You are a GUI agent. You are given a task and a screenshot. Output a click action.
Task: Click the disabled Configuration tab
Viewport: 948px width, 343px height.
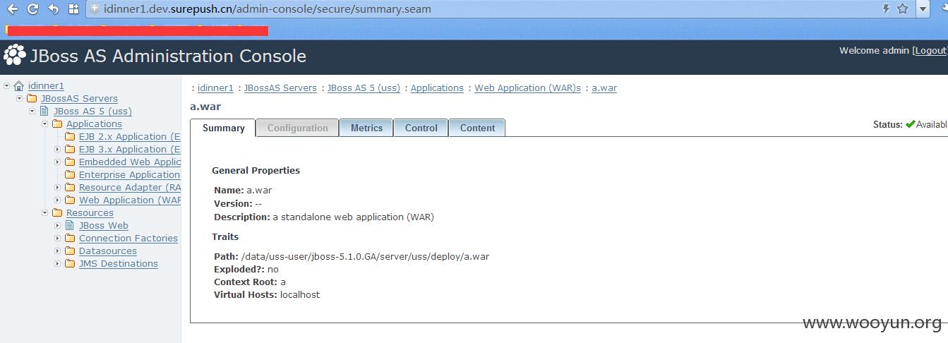297,128
